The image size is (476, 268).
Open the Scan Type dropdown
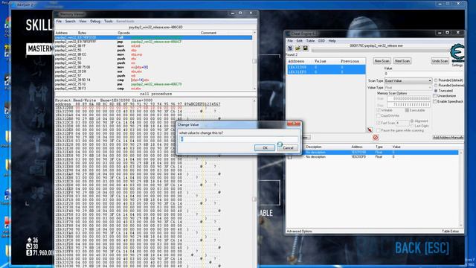(408, 81)
